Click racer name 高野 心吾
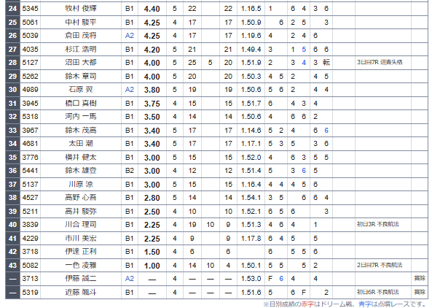 [81, 198]
